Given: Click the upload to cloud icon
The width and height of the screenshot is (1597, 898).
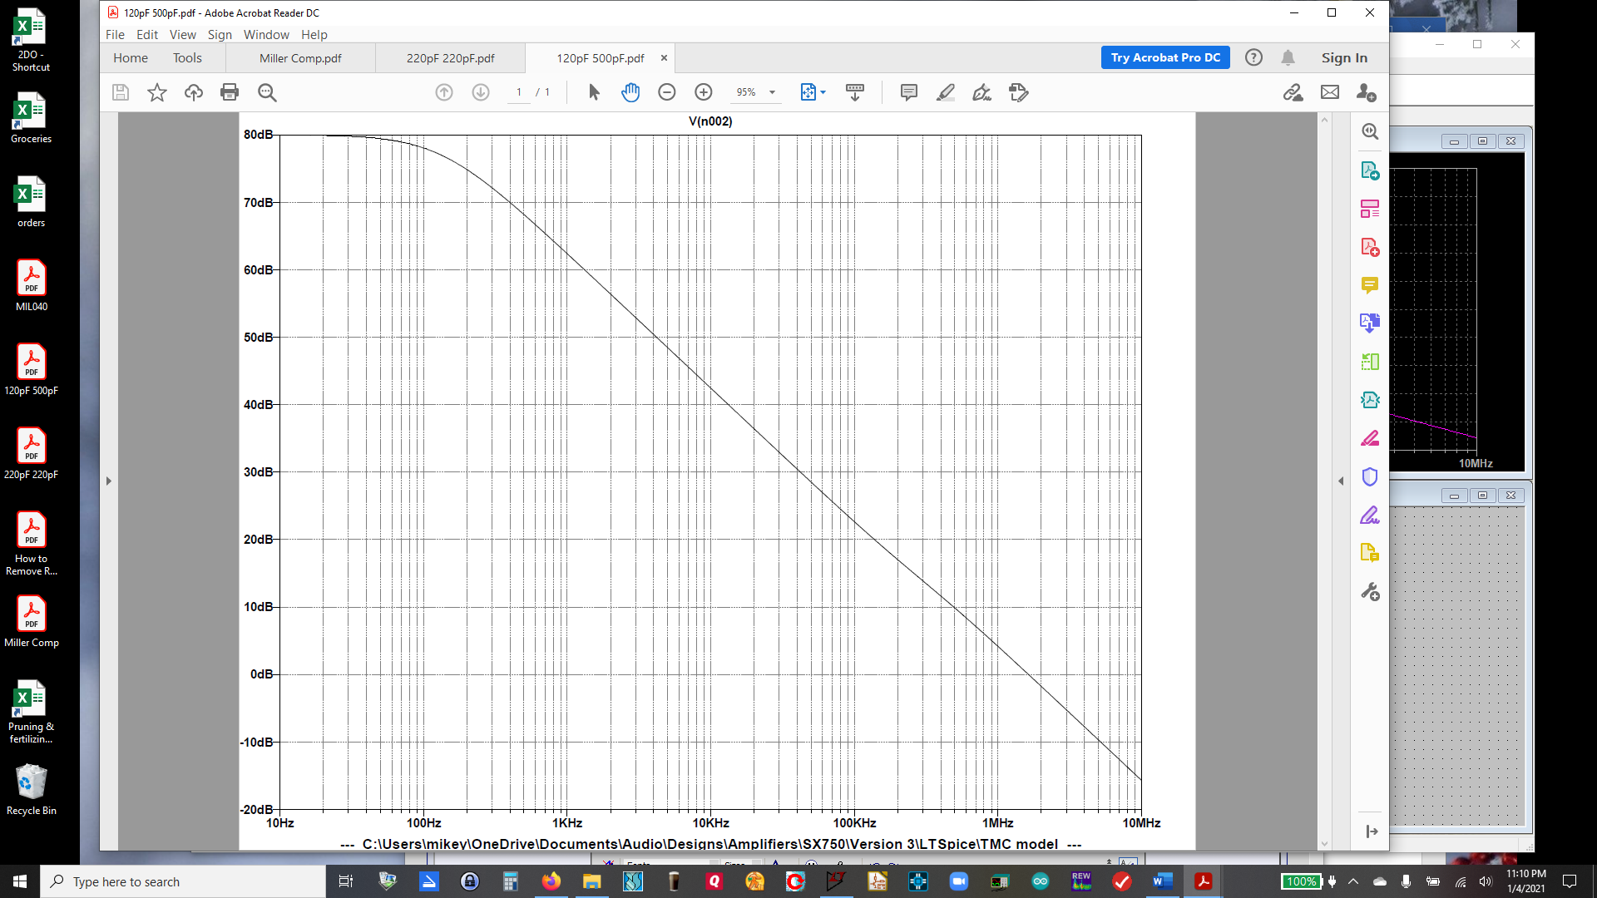Looking at the screenshot, I should tap(193, 92).
